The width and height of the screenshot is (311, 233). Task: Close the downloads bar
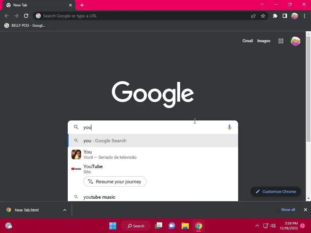306,210
